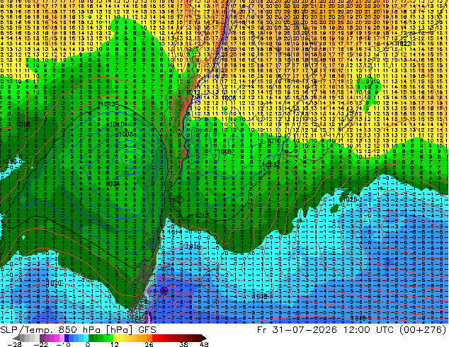449x347 pixels.
Task: Click the 1014 isobar label
Action: (175, 232)
